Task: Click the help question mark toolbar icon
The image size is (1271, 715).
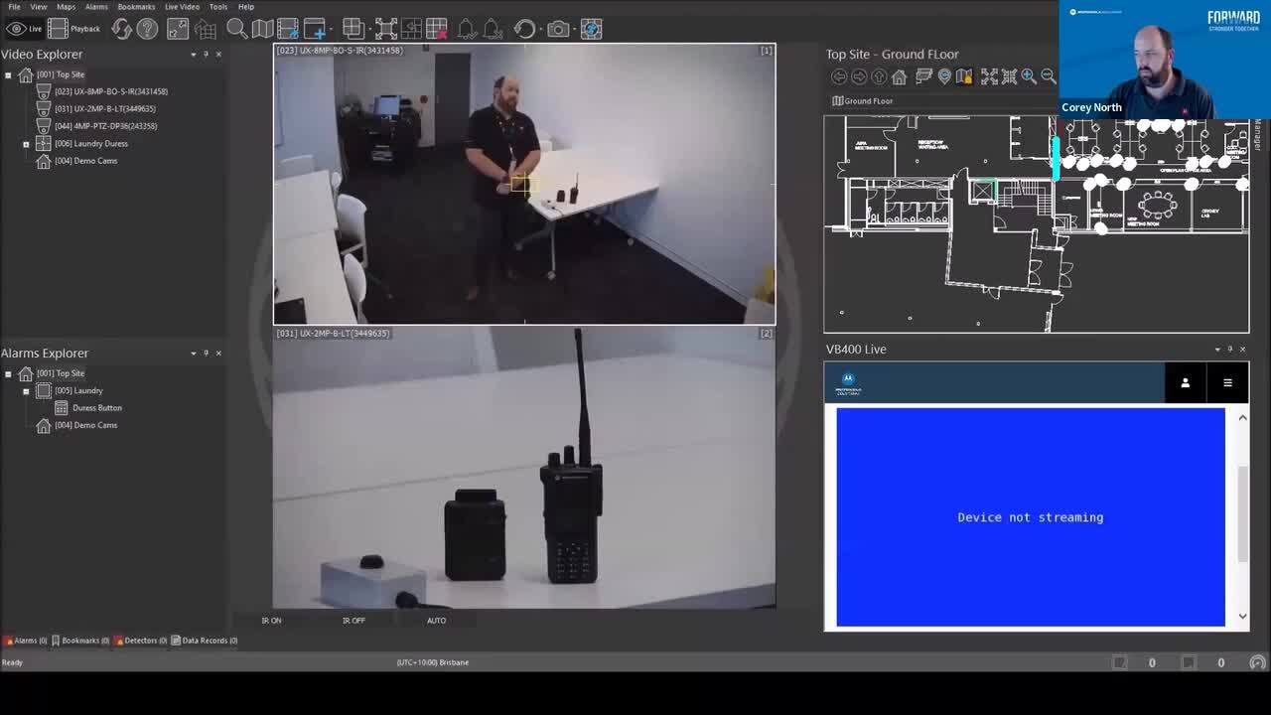Action: tap(147, 29)
